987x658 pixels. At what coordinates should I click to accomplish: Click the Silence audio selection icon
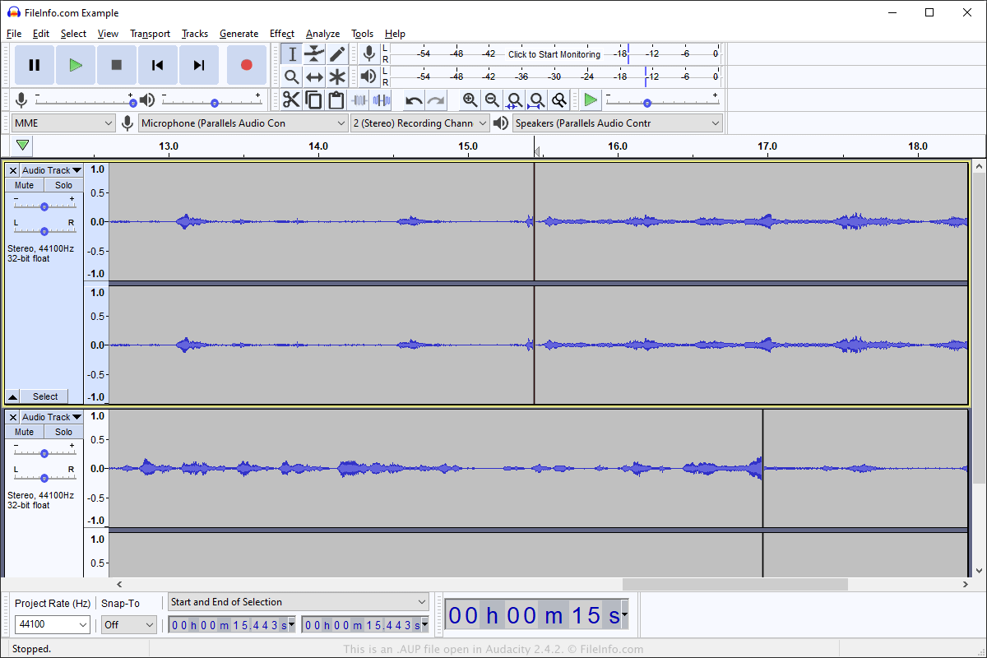[382, 100]
